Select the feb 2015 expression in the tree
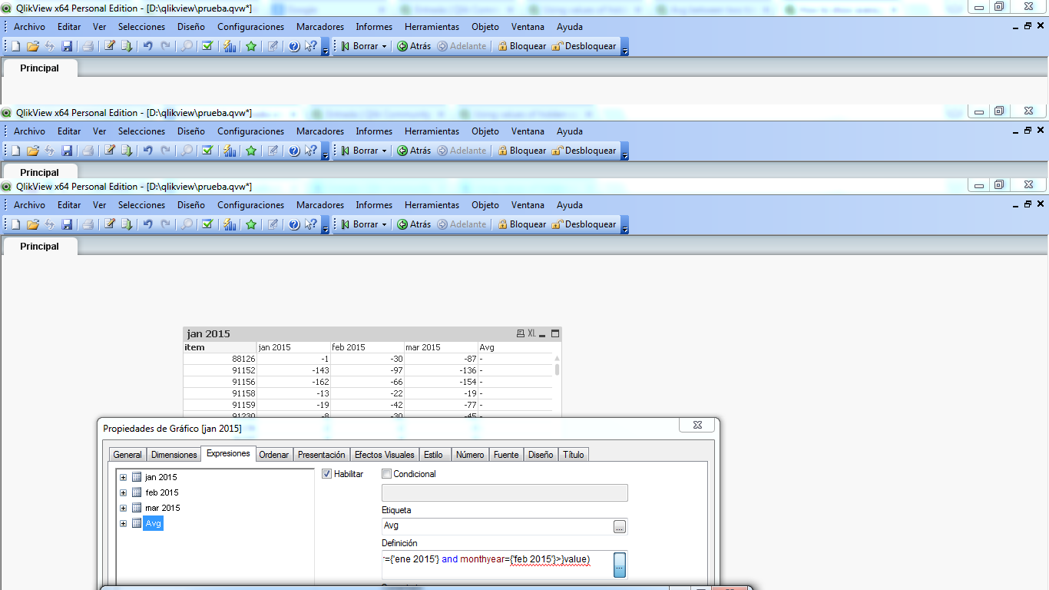 point(161,492)
